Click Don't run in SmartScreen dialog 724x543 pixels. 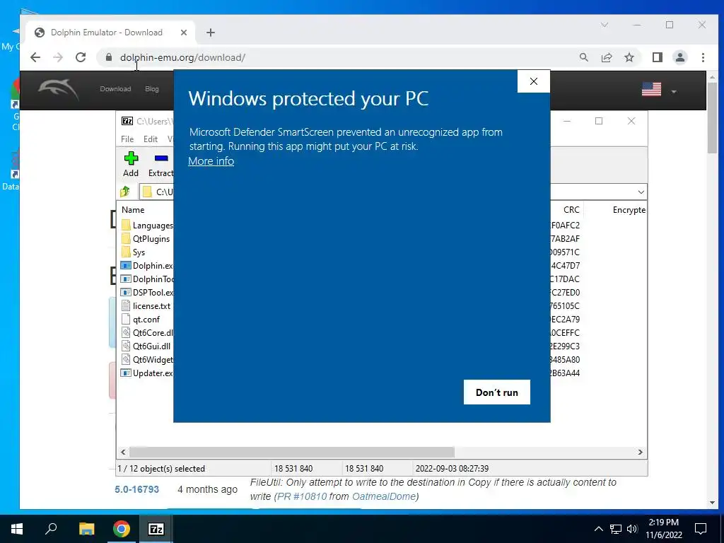pos(497,392)
